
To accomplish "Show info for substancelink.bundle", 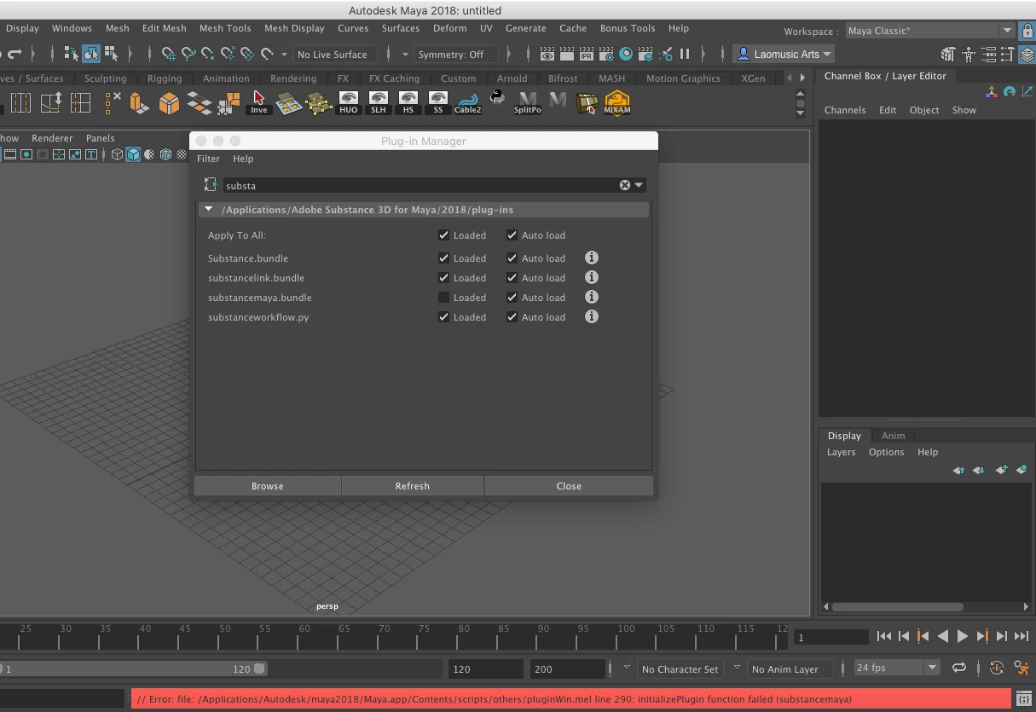I will pos(592,277).
